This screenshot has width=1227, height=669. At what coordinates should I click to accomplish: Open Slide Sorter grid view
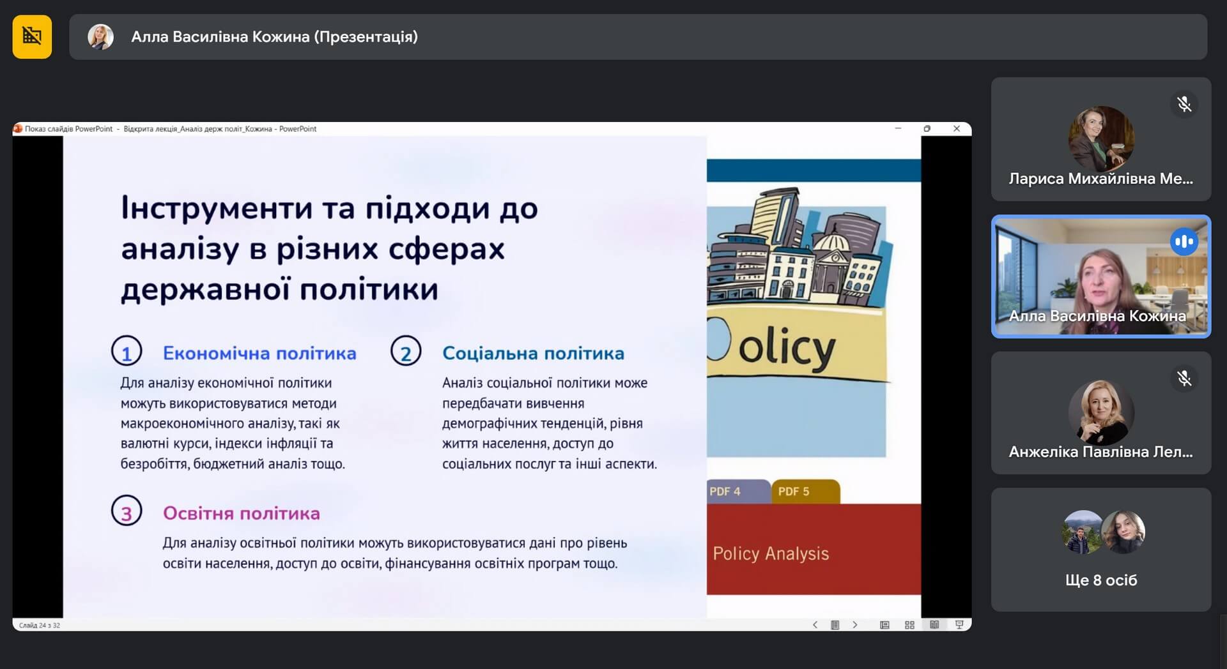pyautogui.click(x=909, y=625)
